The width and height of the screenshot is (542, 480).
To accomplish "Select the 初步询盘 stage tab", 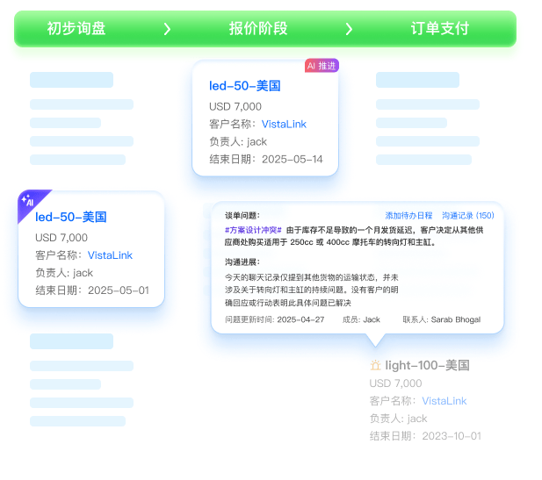I will 76,29.
